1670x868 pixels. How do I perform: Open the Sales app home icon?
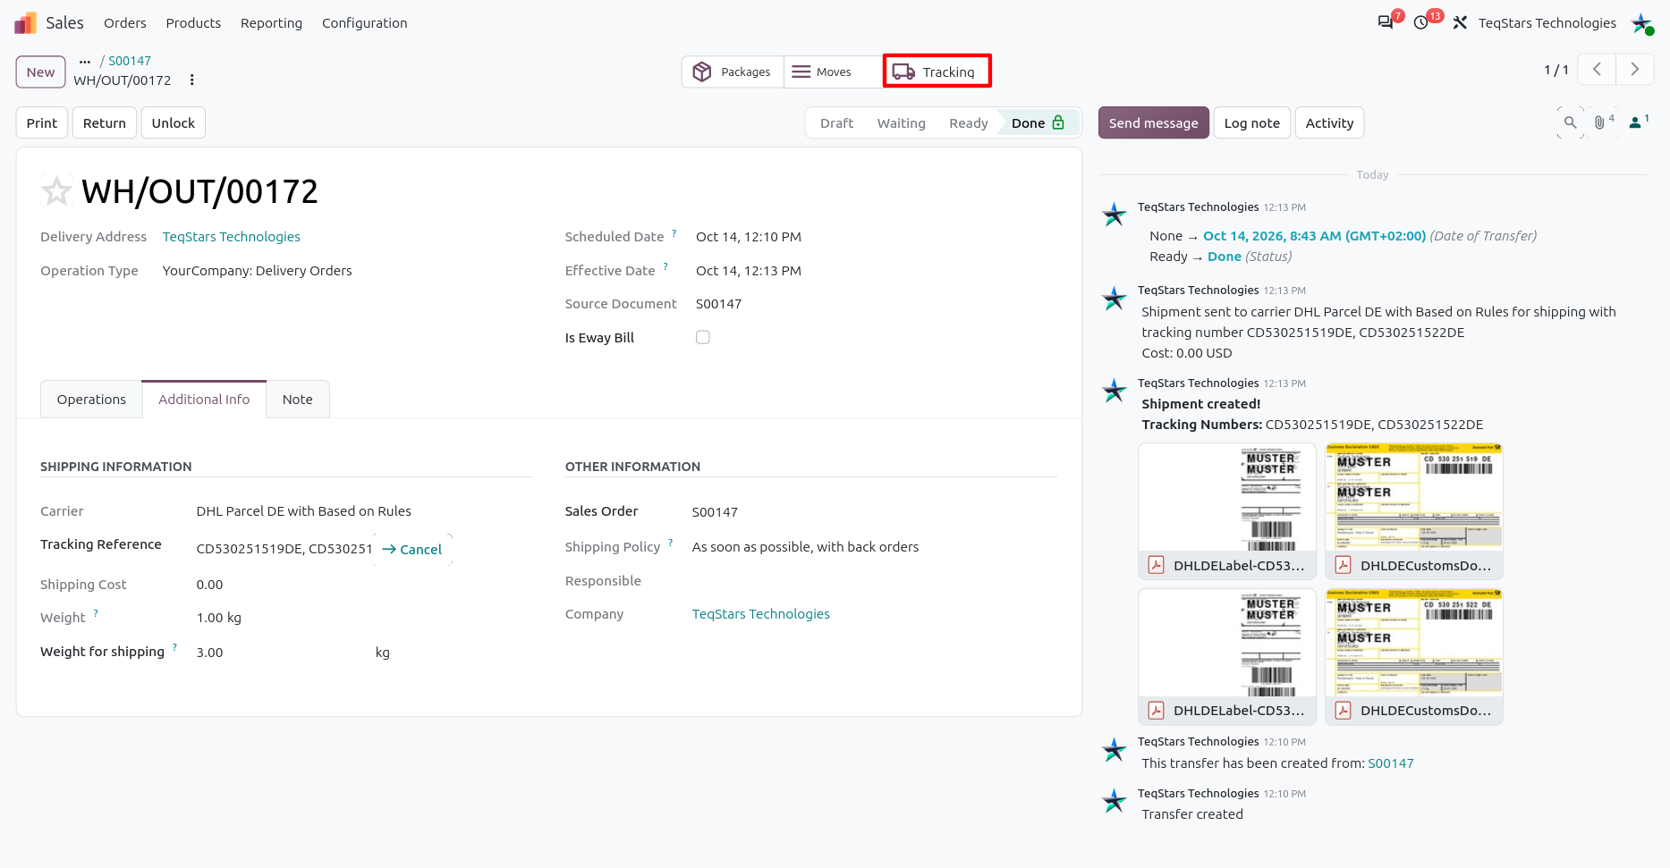25,22
